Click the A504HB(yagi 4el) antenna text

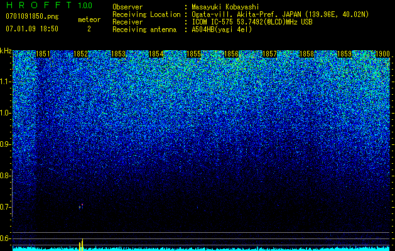(222, 29)
